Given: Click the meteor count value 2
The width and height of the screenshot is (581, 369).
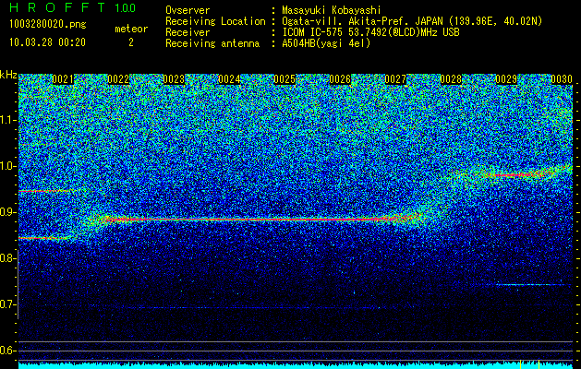Looking at the screenshot, I should (131, 42).
